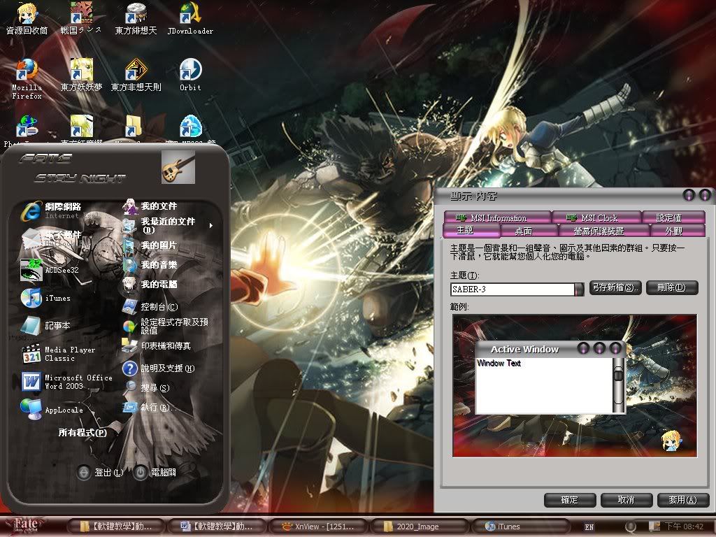This screenshot has width=716, height=537.
Task: Open 搜尋 (Search) in the Start menu
Action: (x=147, y=387)
